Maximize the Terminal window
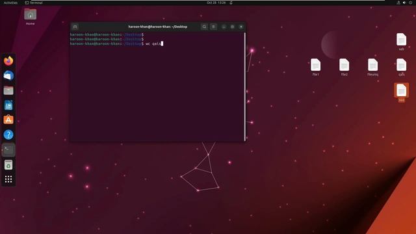This screenshot has width=416, height=234. point(233,27)
